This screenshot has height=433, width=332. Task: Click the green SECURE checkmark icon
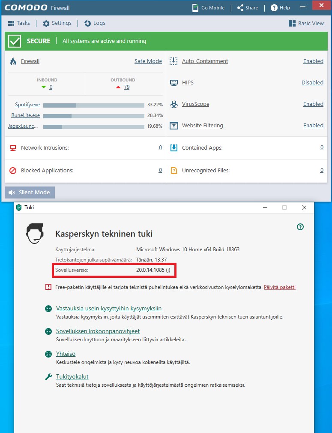coord(14,41)
